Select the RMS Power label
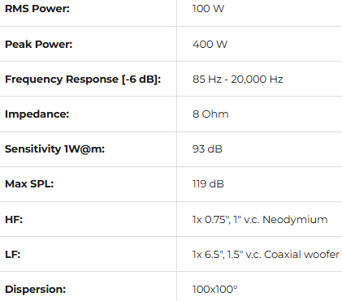342x301 pixels. [37, 9]
